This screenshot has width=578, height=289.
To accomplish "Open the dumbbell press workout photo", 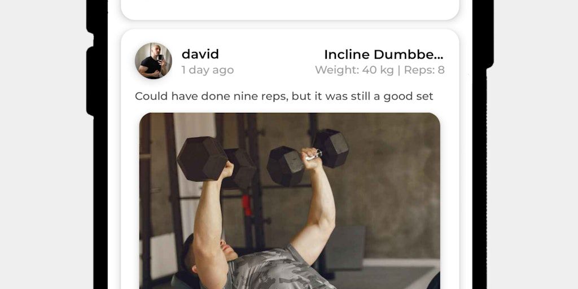I will coord(290,201).
